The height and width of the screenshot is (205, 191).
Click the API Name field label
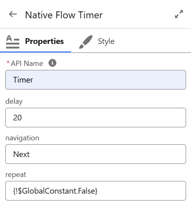(x=27, y=63)
